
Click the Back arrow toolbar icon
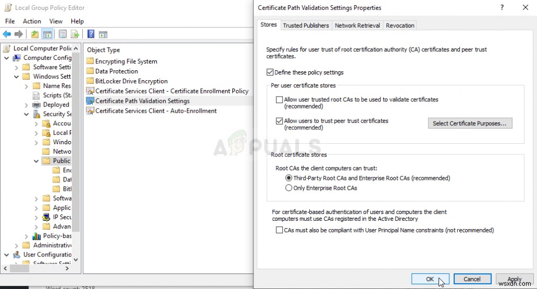click(x=6, y=34)
